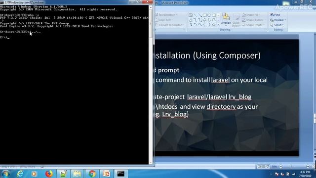Click the 70% zoom level button

(x=274, y=167)
